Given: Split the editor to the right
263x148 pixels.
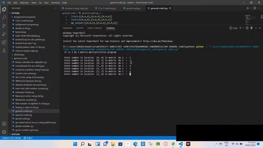Looking at the screenshot, I should point(255,8).
